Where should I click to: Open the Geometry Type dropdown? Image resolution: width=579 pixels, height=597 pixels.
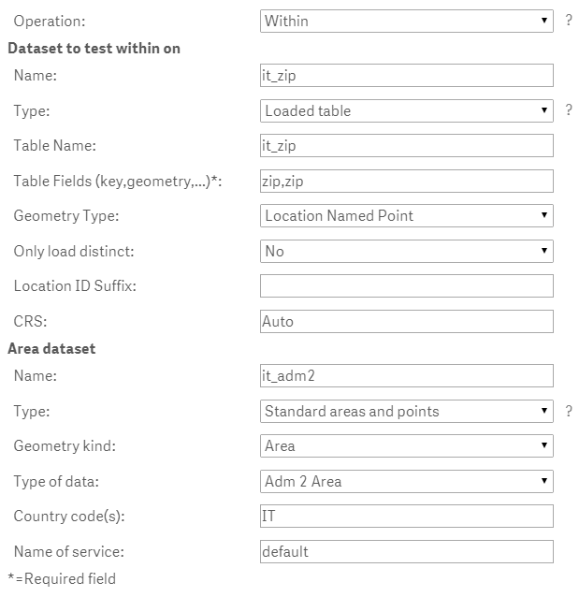[406, 215]
